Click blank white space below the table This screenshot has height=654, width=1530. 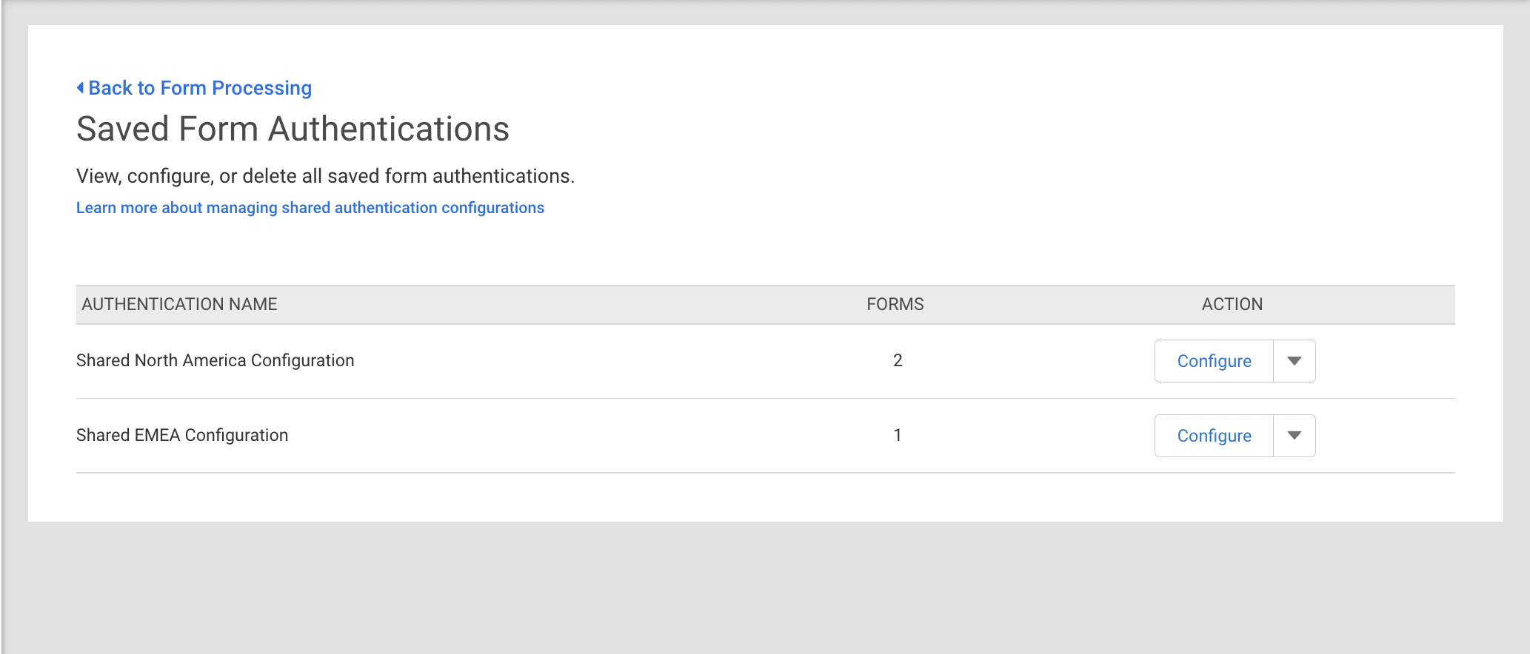pos(765,497)
